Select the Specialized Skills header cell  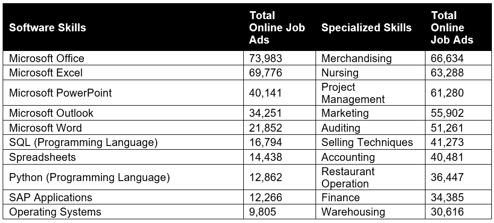click(x=366, y=28)
